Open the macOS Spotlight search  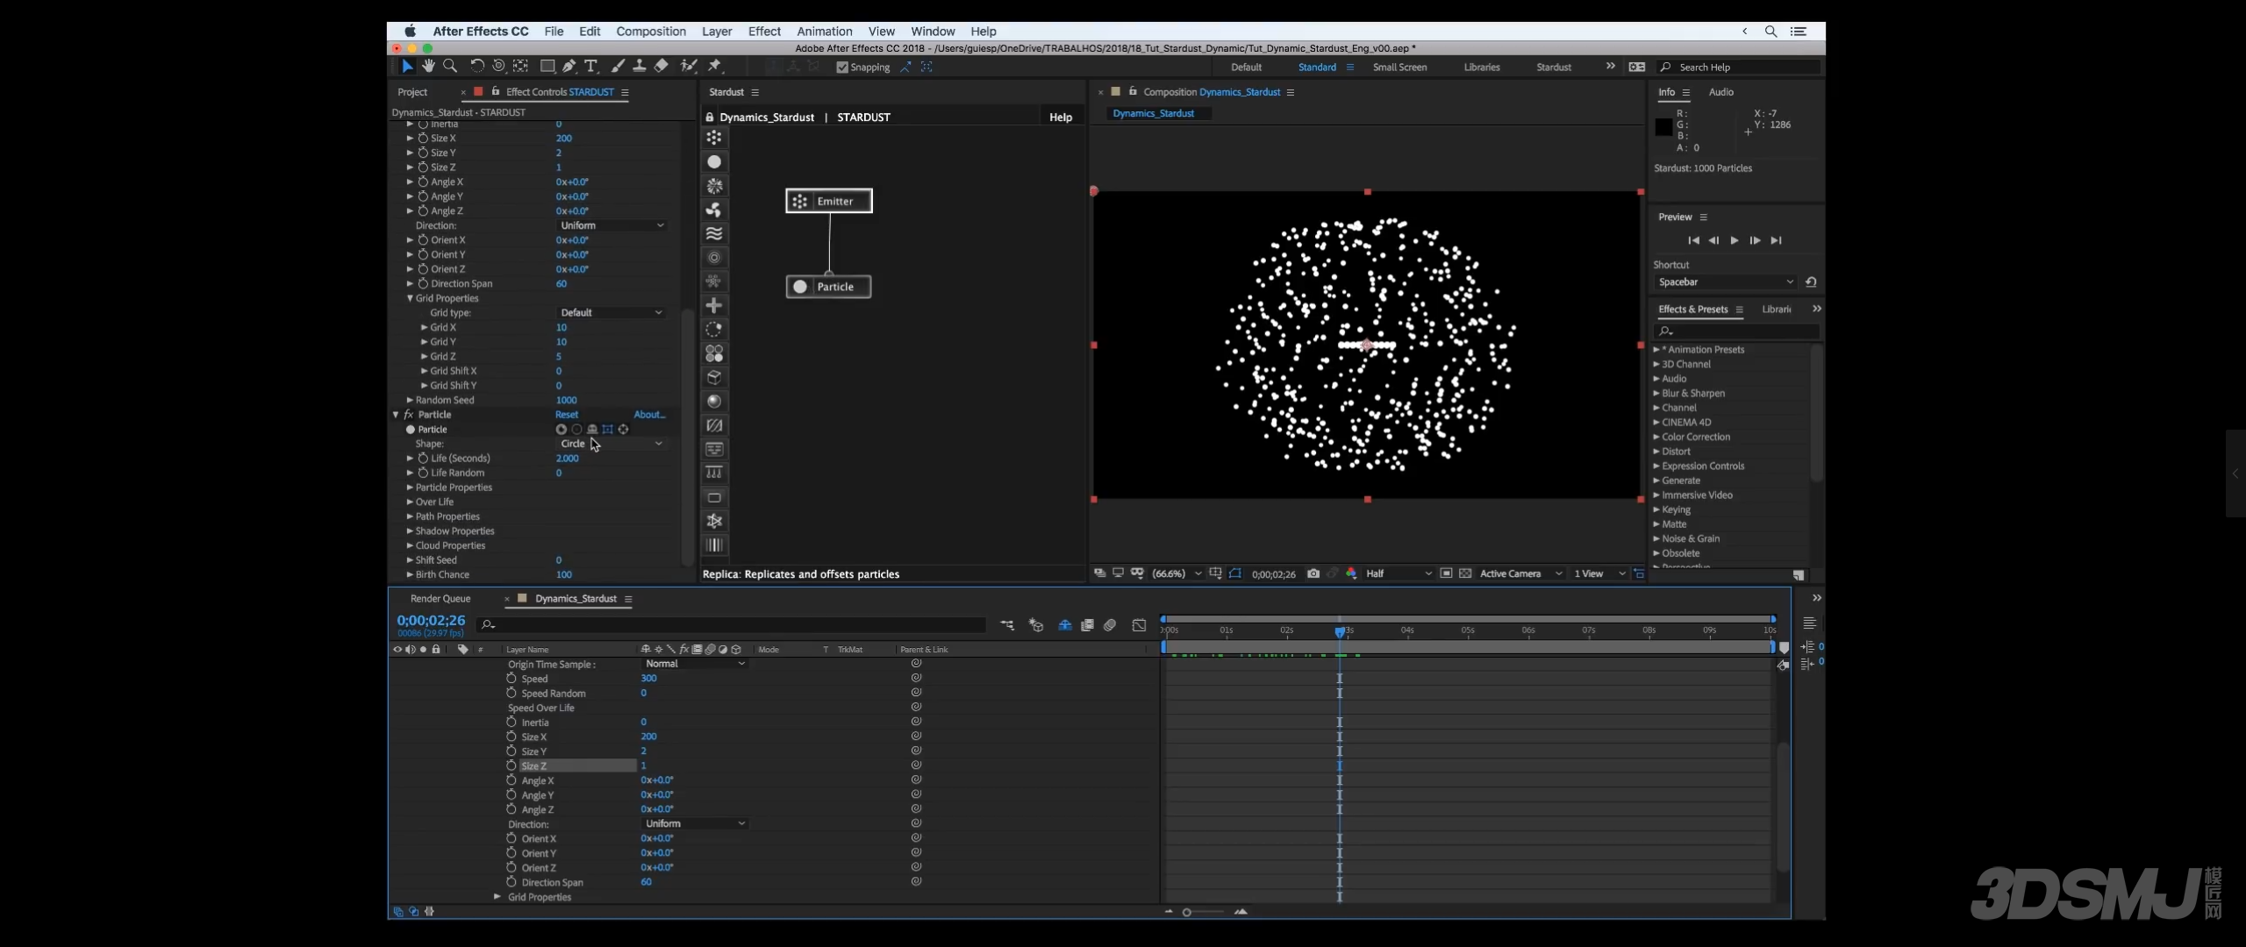(1770, 31)
